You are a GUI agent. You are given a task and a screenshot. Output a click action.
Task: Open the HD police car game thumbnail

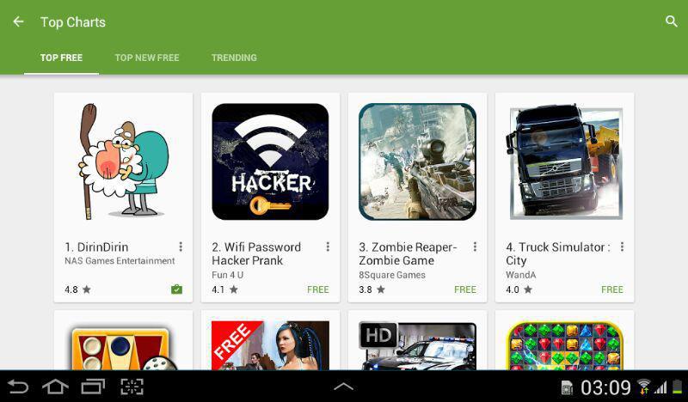[417, 346]
